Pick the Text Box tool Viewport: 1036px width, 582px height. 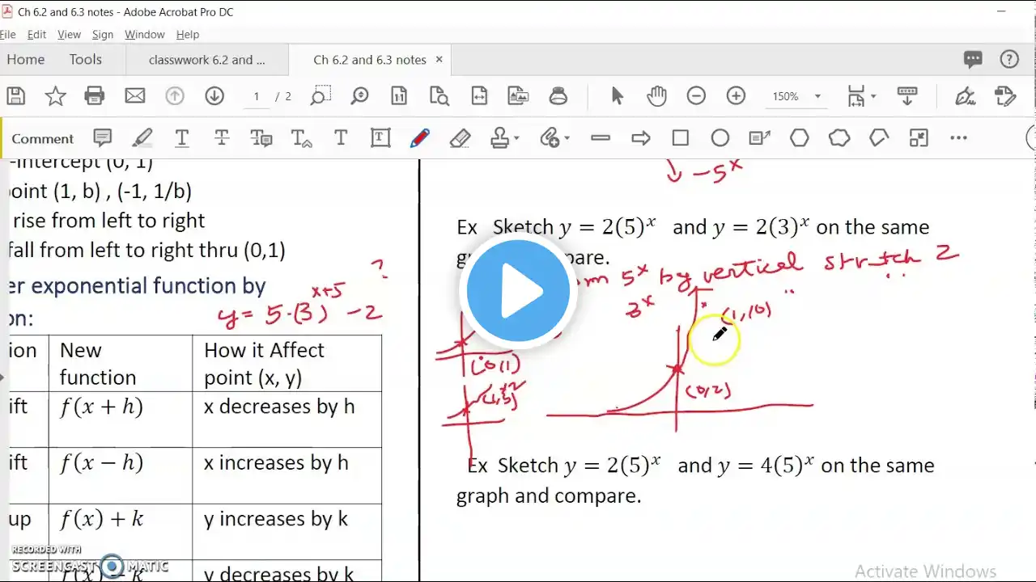point(380,138)
